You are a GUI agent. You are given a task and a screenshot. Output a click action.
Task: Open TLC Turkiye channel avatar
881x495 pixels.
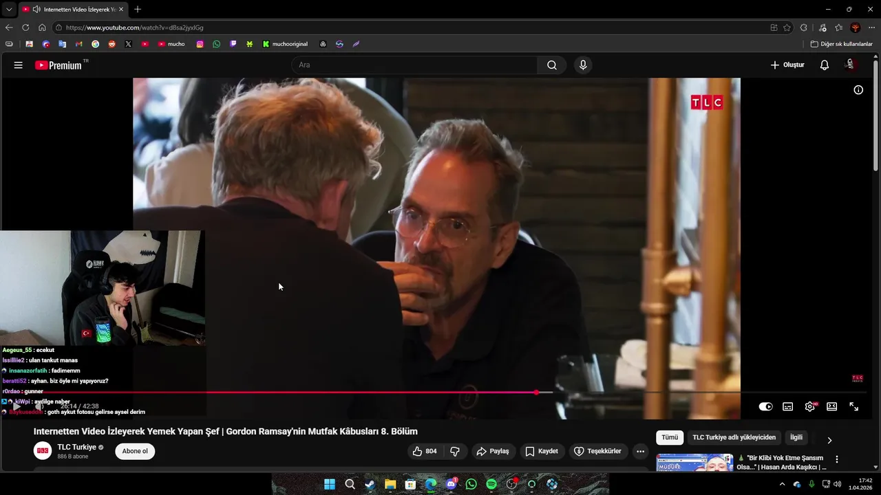[43, 451]
